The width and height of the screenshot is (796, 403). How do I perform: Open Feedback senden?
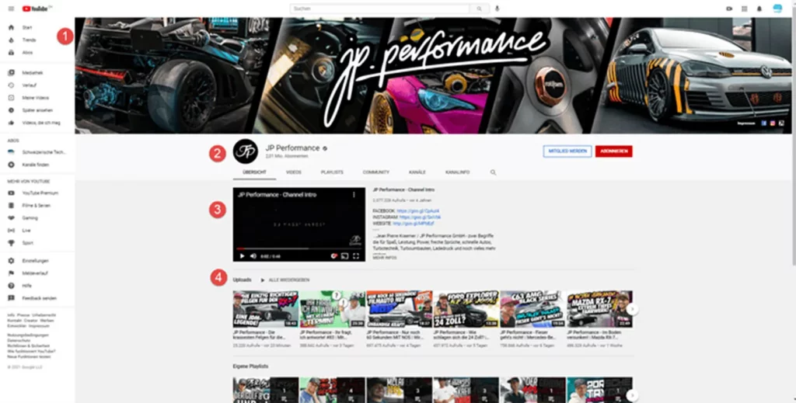pyautogui.click(x=37, y=298)
